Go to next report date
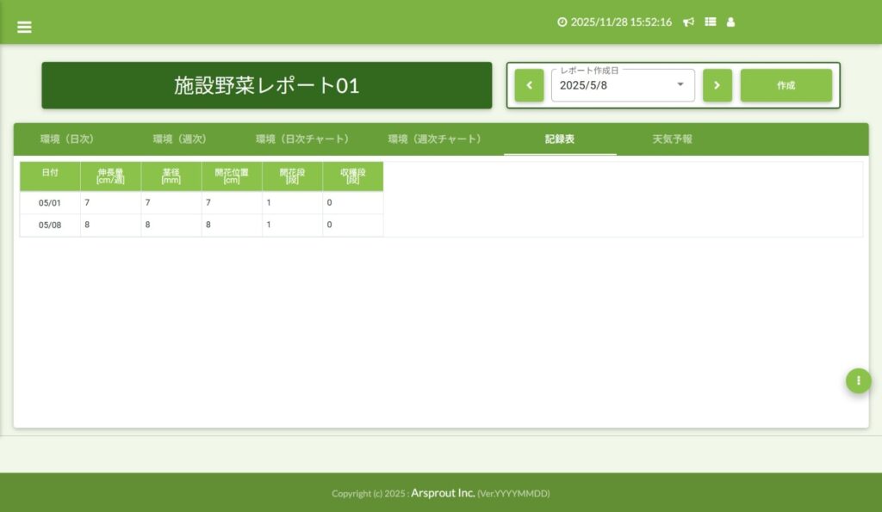 [717, 85]
